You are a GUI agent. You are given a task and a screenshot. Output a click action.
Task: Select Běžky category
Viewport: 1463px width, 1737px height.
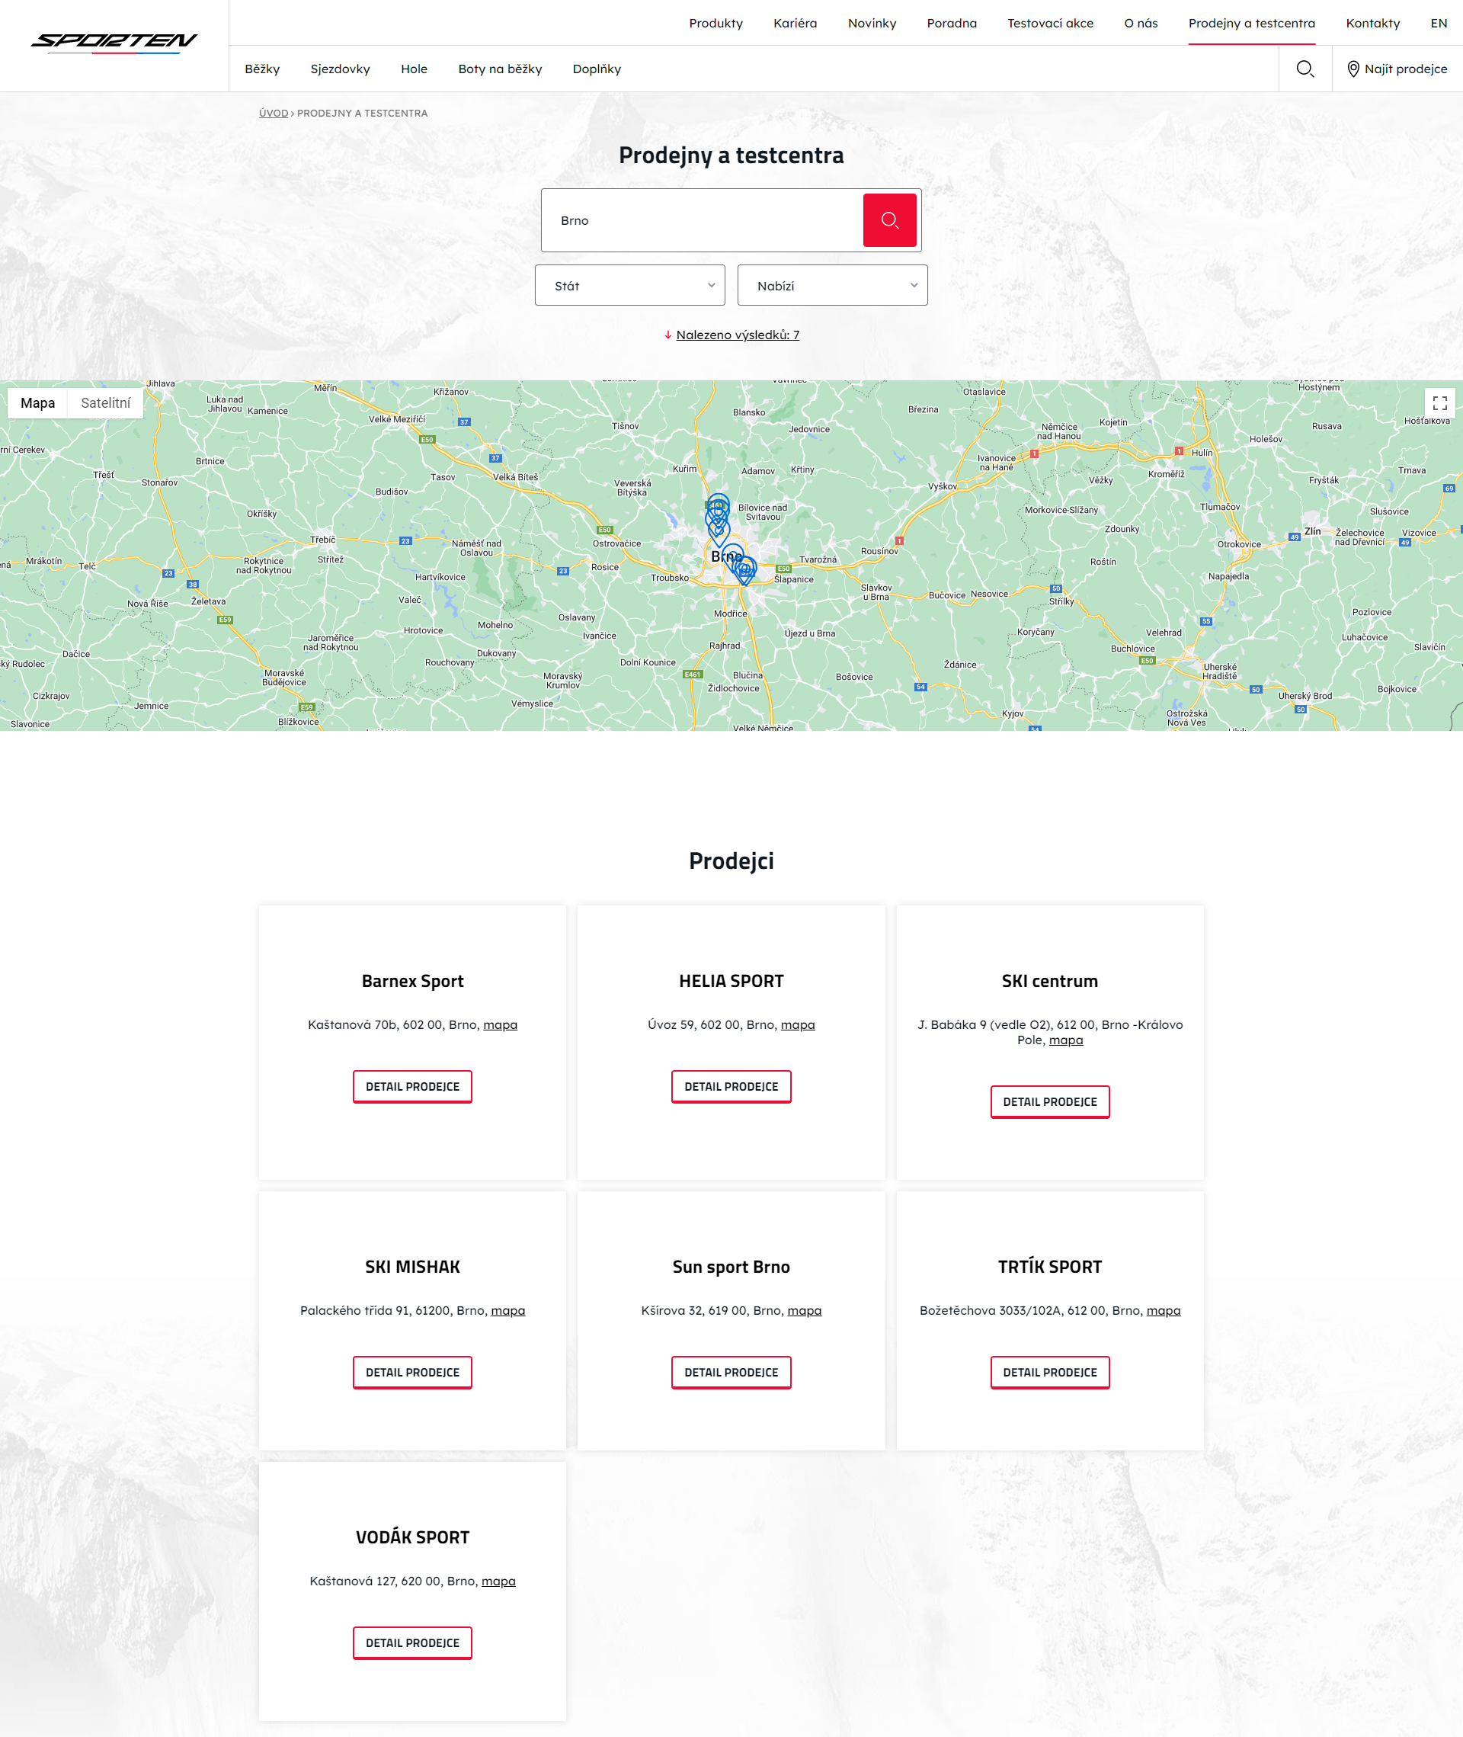point(262,69)
